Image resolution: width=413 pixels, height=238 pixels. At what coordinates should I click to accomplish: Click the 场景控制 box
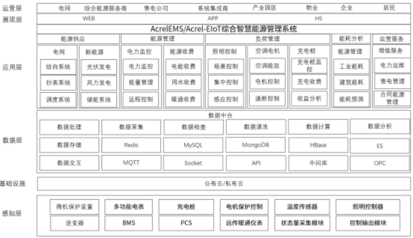click(x=226, y=66)
